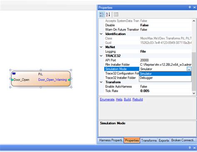Open the Broken Connections tab

pyautogui.click(x=183, y=140)
